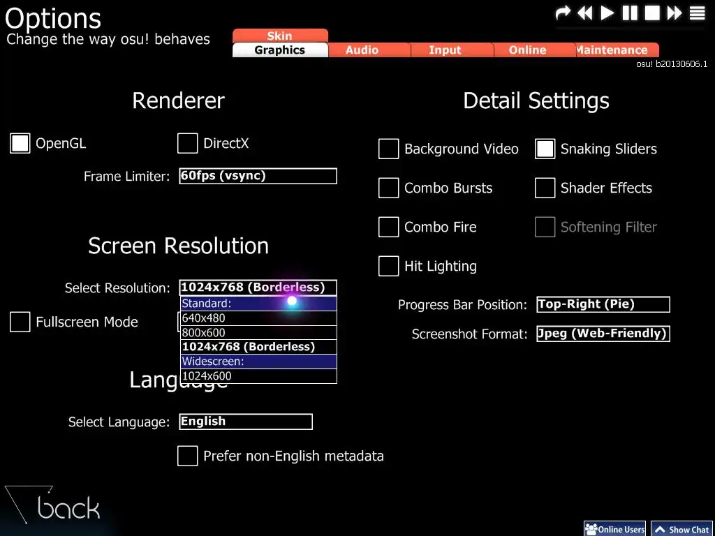
Task: Pick 1024x768 (Borderless) in the list
Action: coord(258,347)
